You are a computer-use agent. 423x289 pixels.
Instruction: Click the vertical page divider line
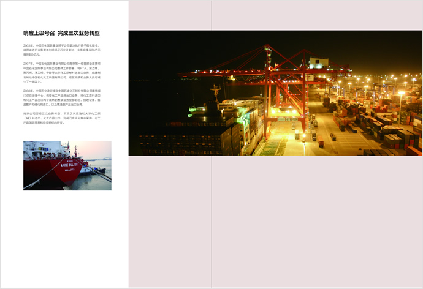point(211,220)
